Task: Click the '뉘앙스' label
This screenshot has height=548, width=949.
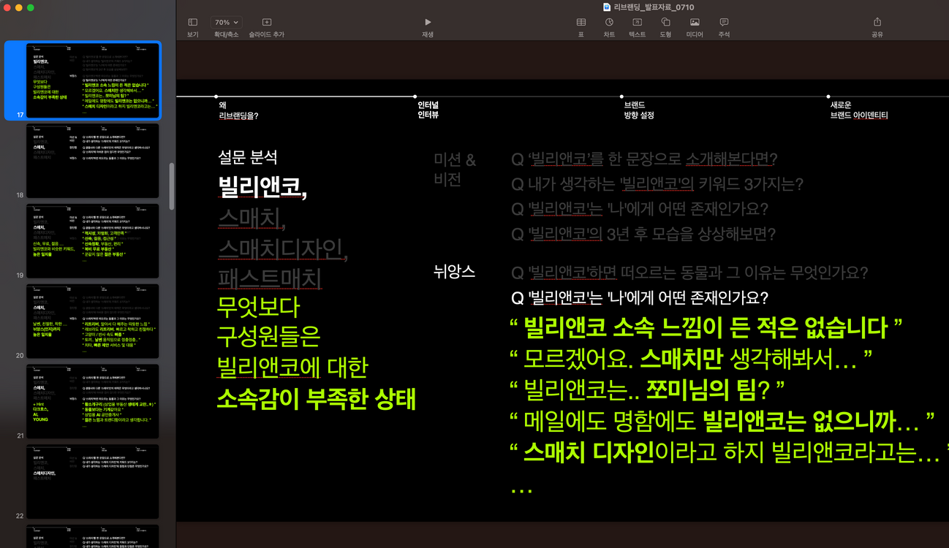Action: coord(454,272)
